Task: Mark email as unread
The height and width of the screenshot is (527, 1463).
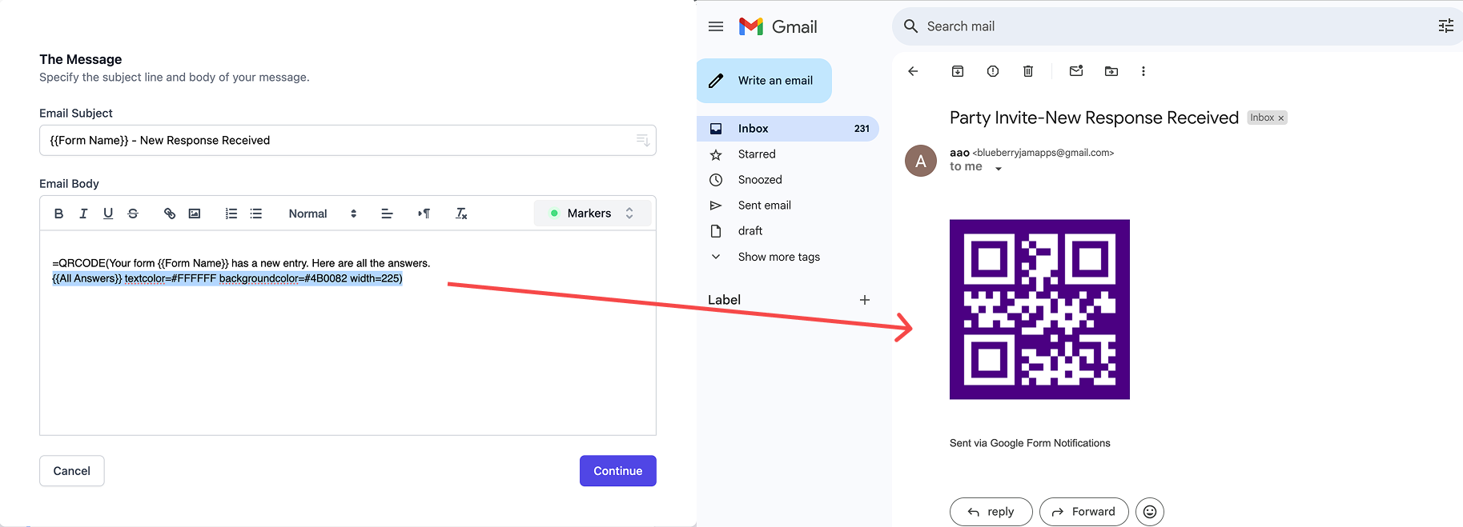Action: click(1076, 71)
